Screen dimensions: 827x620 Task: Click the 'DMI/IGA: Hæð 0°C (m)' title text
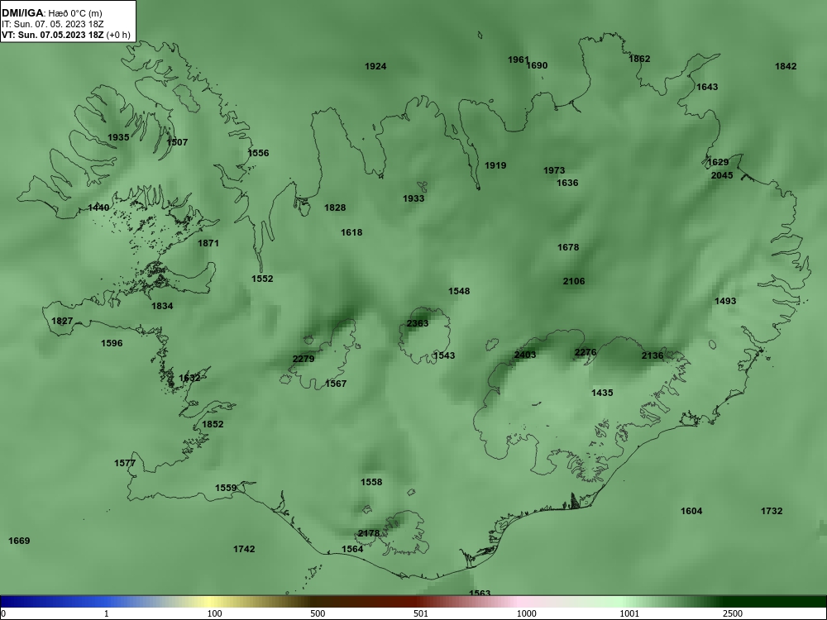click(51, 12)
